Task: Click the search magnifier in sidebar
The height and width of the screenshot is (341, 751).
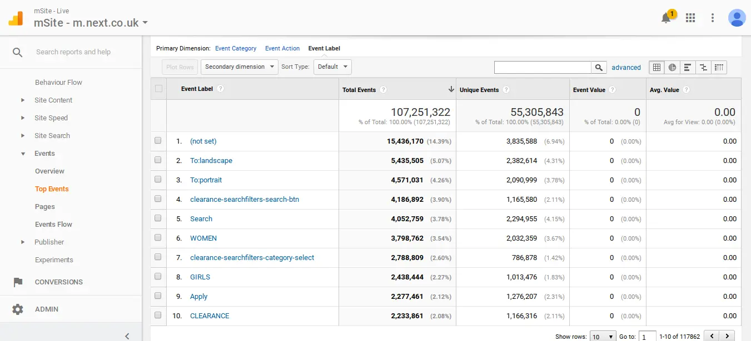Action: [18, 52]
